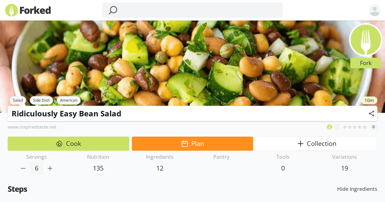The image size is (385, 202).
Task: Toggle the blank checkbox next to the star rating
Action: click(337, 127)
